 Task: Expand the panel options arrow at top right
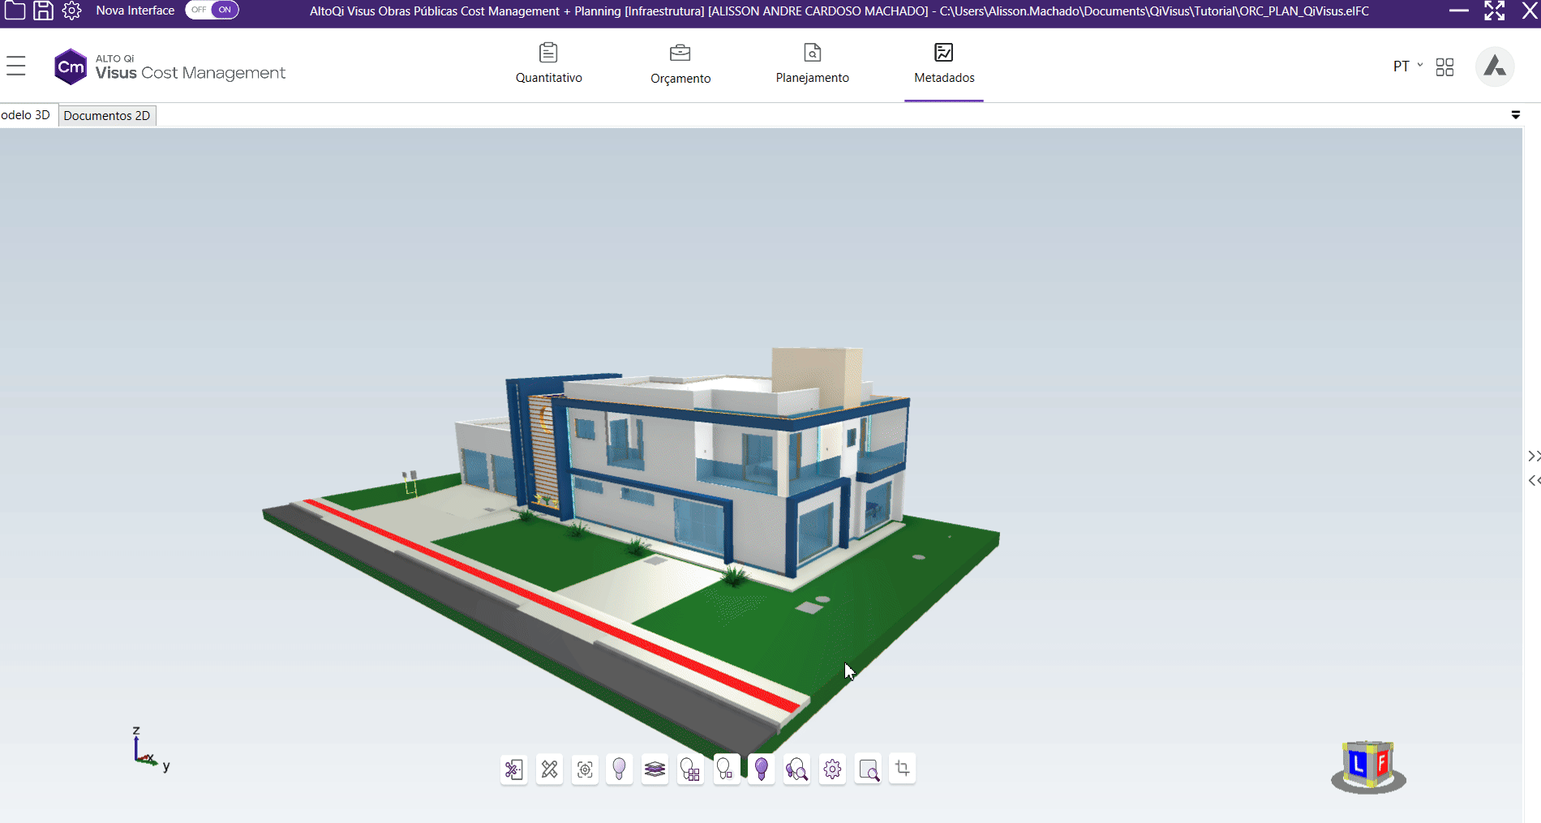(1515, 115)
